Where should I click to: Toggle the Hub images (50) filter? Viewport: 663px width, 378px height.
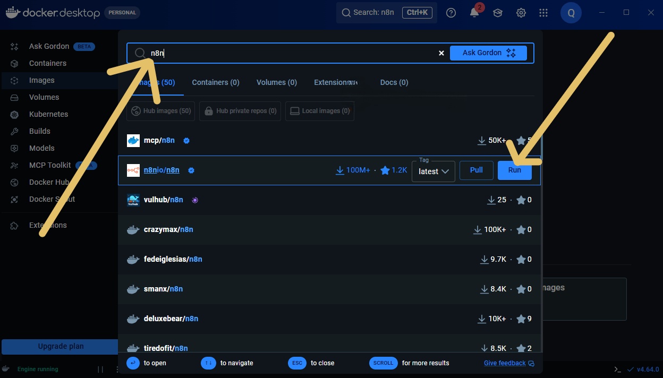(x=161, y=111)
